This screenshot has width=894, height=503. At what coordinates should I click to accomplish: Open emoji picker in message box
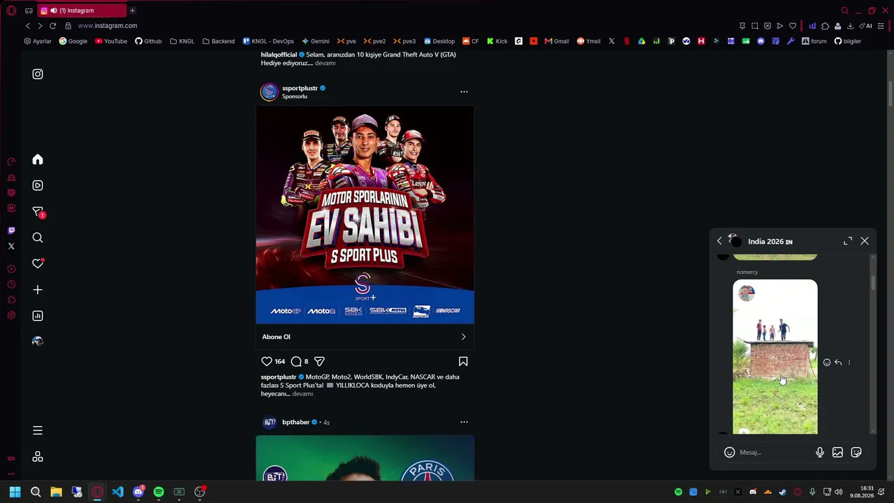tap(729, 452)
